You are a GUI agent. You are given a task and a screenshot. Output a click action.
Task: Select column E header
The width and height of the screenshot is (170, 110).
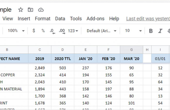point(86,50)
